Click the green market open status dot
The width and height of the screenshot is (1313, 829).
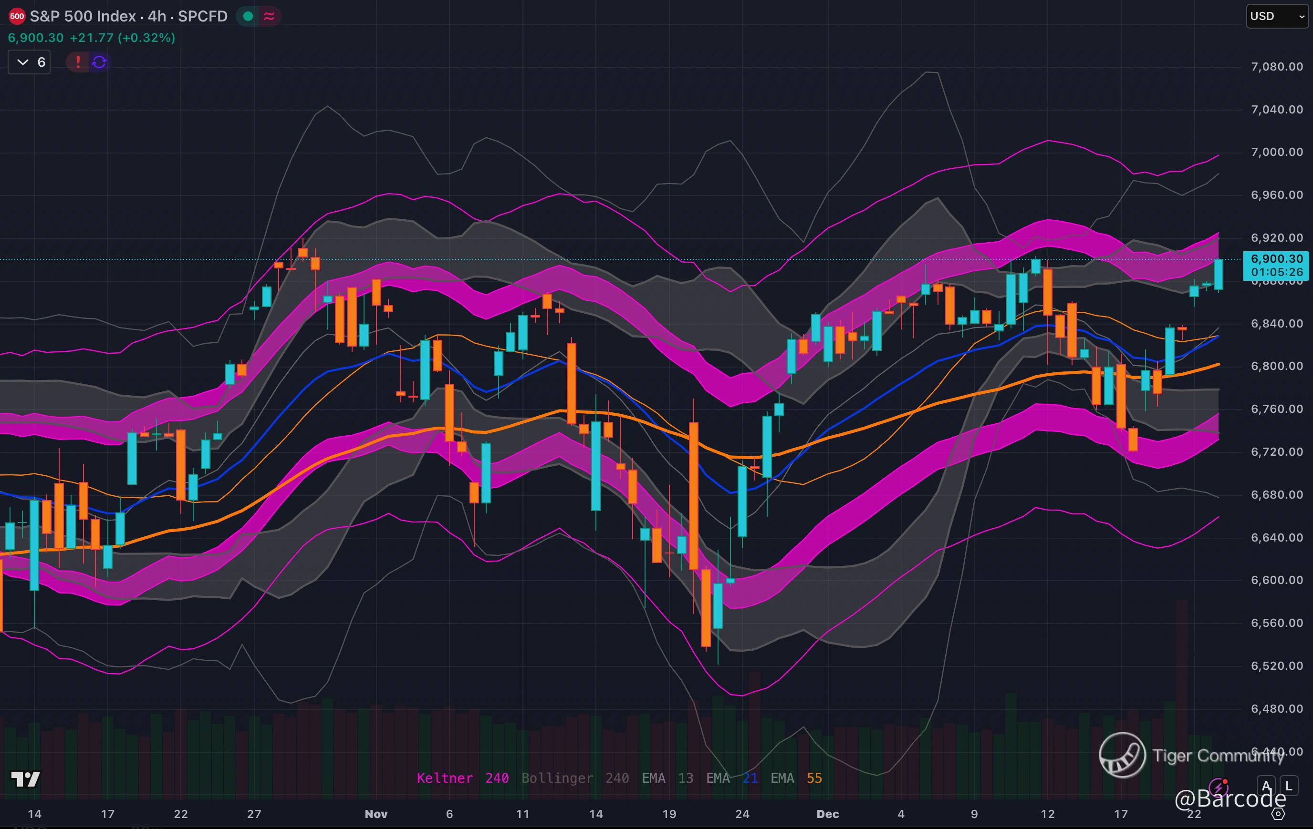[248, 16]
